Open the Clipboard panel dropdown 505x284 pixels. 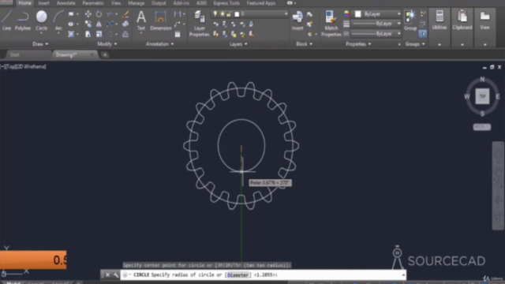click(x=462, y=45)
